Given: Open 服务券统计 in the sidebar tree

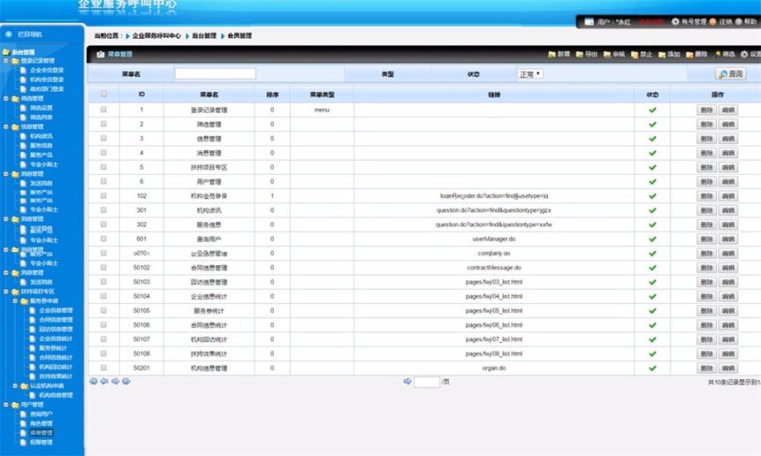Looking at the screenshot, I should click(53, 348).
